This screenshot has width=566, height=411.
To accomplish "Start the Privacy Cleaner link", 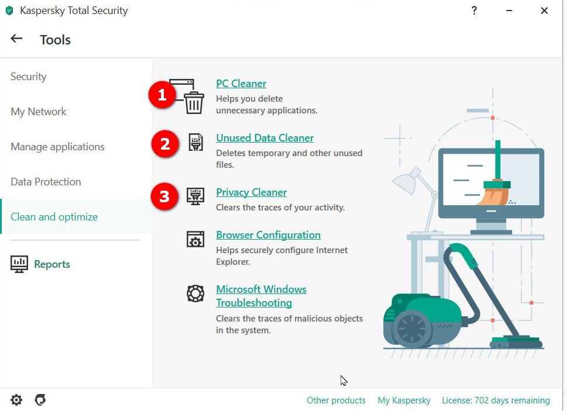I will [x=251, y=192].
